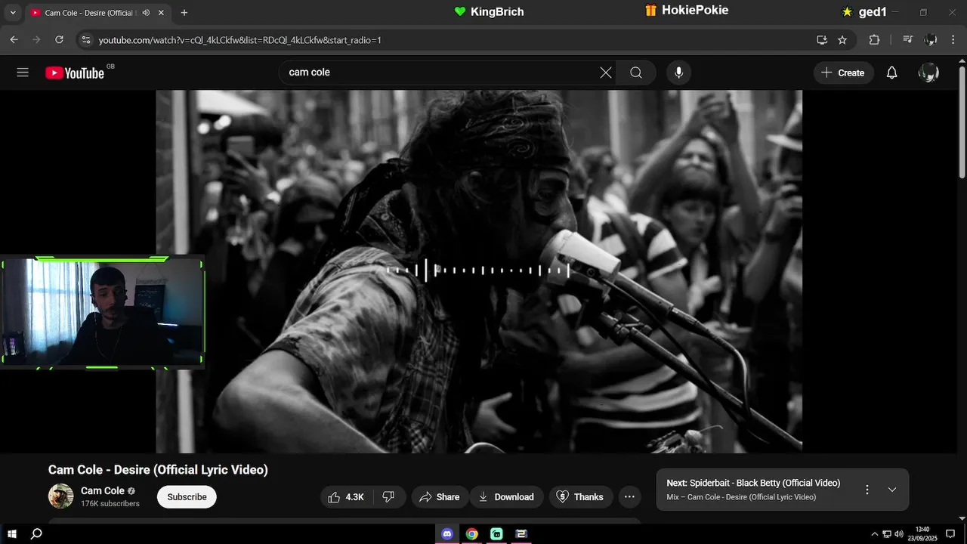Open the playlist panel's three-dot options
The width and height of the screenshot is (967, 544).
pyautogui.click(x=867, y=490)
